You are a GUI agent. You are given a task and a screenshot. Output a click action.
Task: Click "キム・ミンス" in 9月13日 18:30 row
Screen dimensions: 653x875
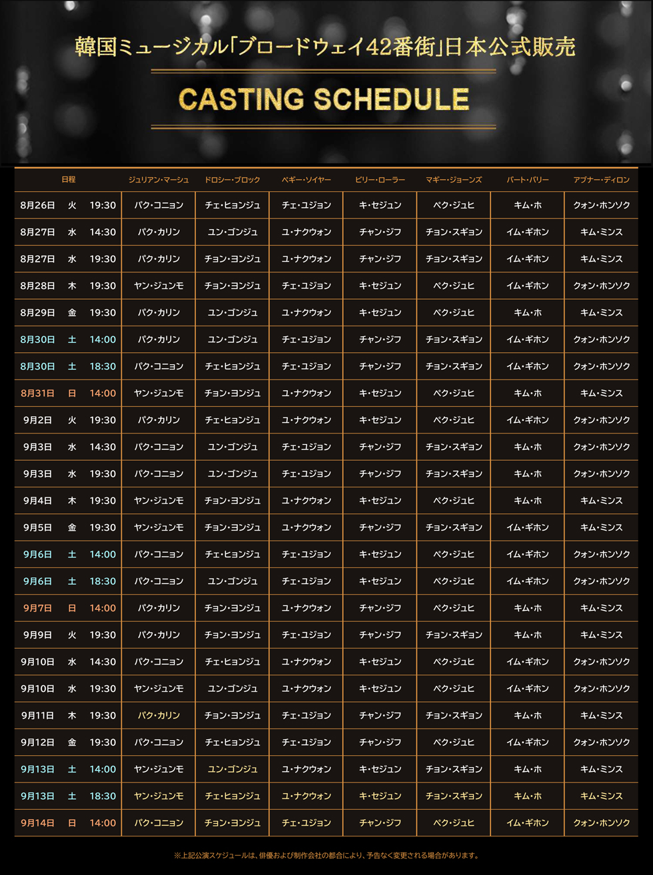coord(602,796)
